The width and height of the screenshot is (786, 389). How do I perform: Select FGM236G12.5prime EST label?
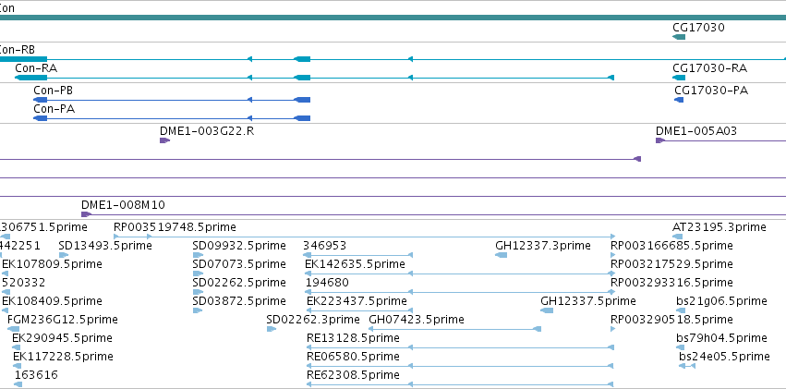pos(63,320)
